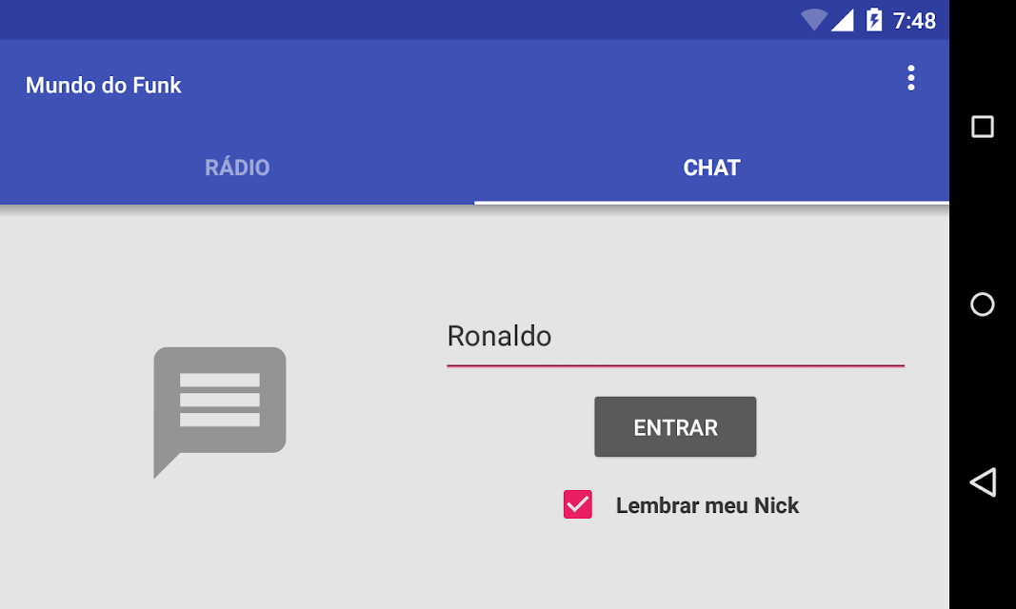Click the "Lembrar meu Nick" label text
The width and height of the screenshot is (1016, 609).
(x=707, y=505)
